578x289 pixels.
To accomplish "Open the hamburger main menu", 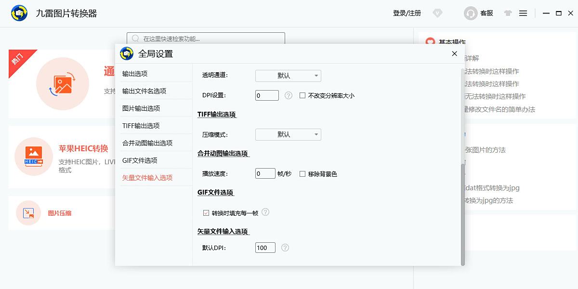I will pyautogui.click(x=523, y=13).
